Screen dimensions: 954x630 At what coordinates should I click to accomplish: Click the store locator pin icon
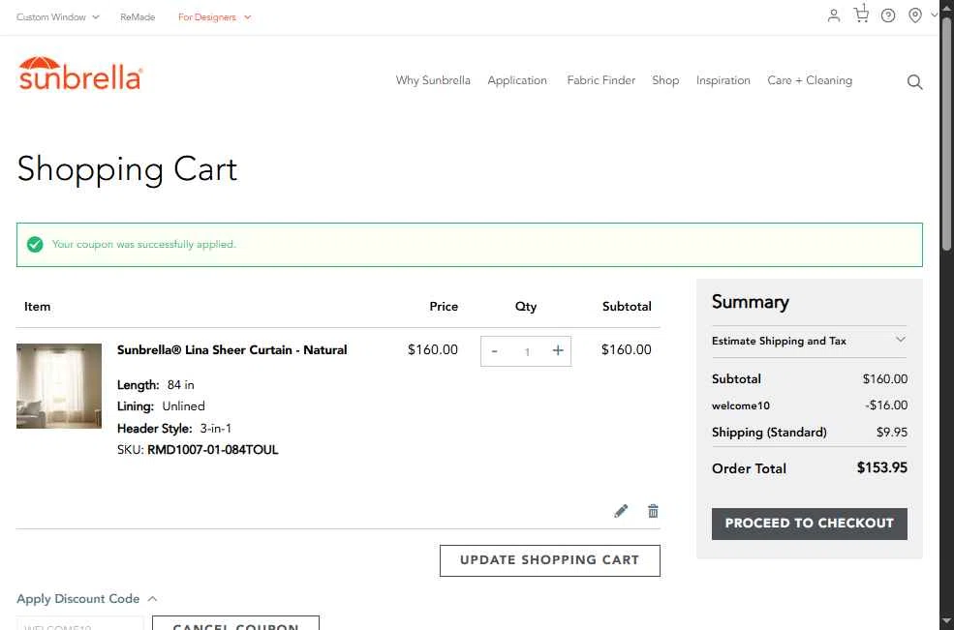(914, 15)
